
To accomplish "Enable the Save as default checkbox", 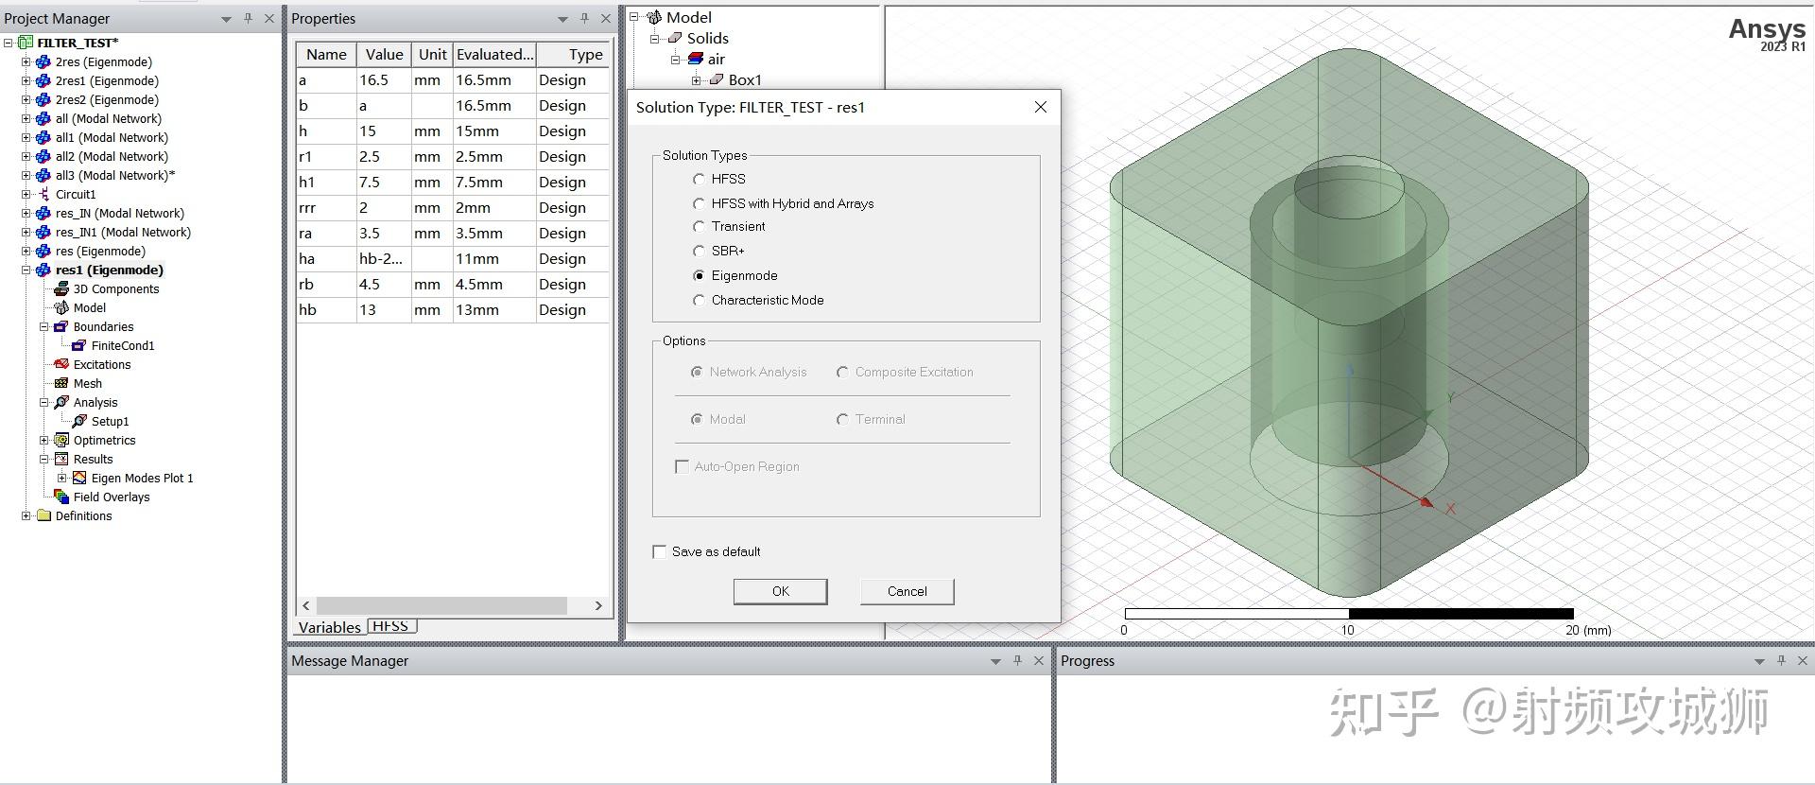I will pyautogui.click(x=660, y=551).
